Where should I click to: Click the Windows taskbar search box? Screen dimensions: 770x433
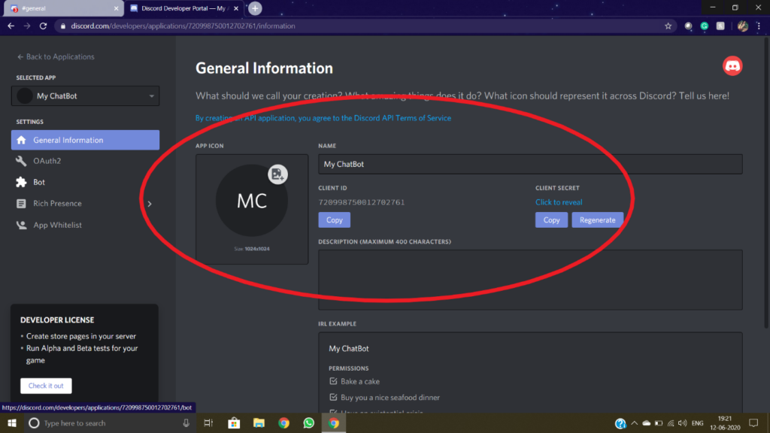point(109,422)
